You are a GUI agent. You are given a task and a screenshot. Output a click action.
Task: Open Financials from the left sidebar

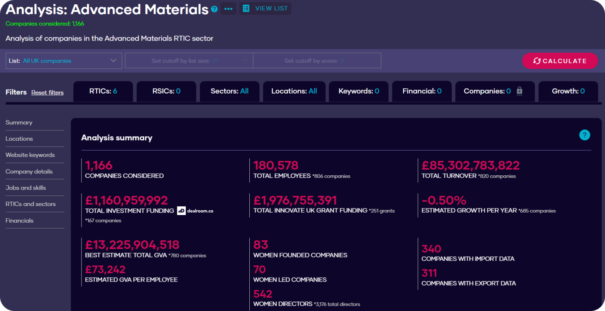pyautogui.click(x=20, y=220)
